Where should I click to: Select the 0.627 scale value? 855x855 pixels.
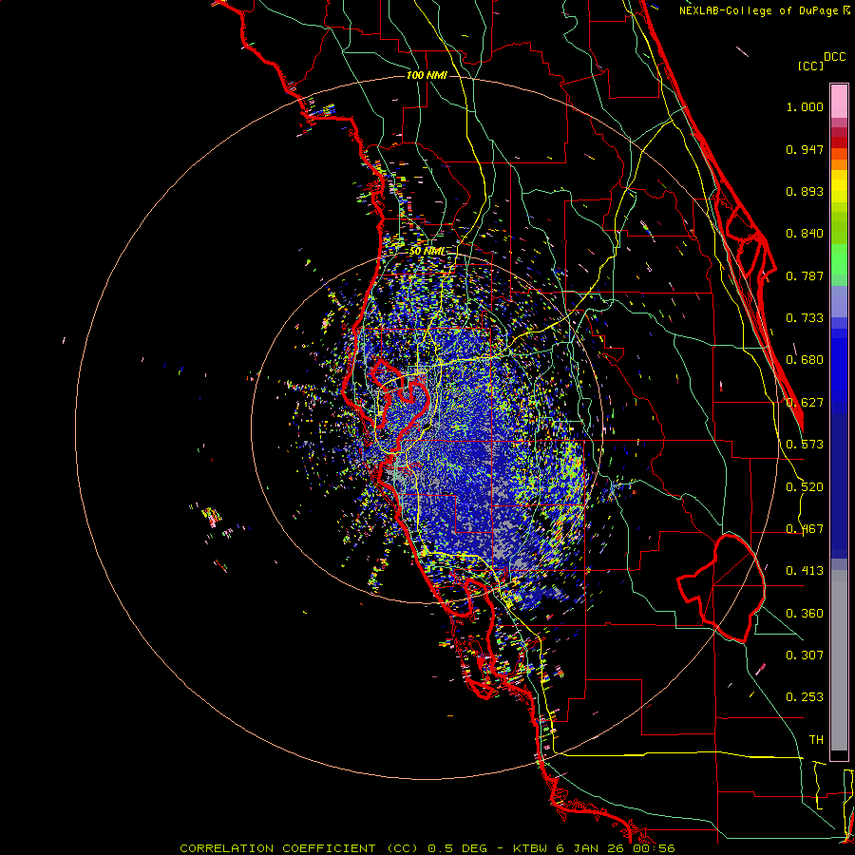805,403
